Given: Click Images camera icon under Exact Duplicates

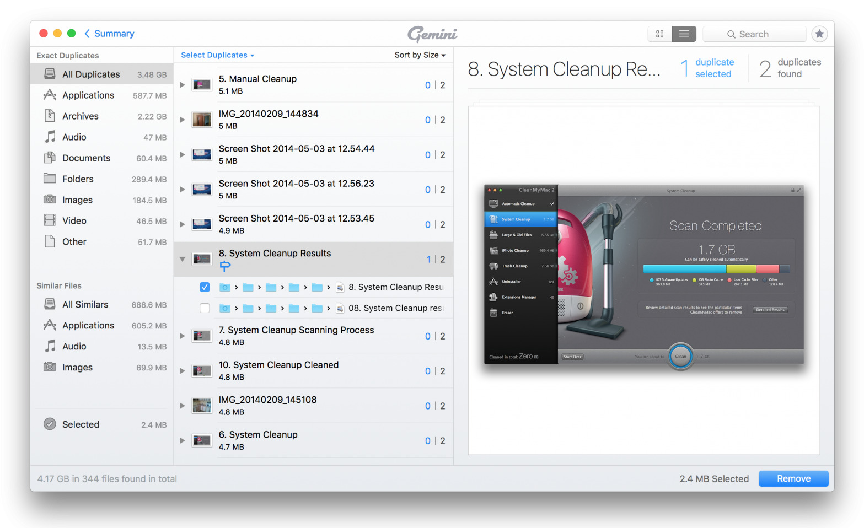Looking at the screenshot, I should [50, 200].
